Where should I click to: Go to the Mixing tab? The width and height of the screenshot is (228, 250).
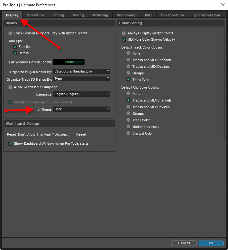[78, 15]
